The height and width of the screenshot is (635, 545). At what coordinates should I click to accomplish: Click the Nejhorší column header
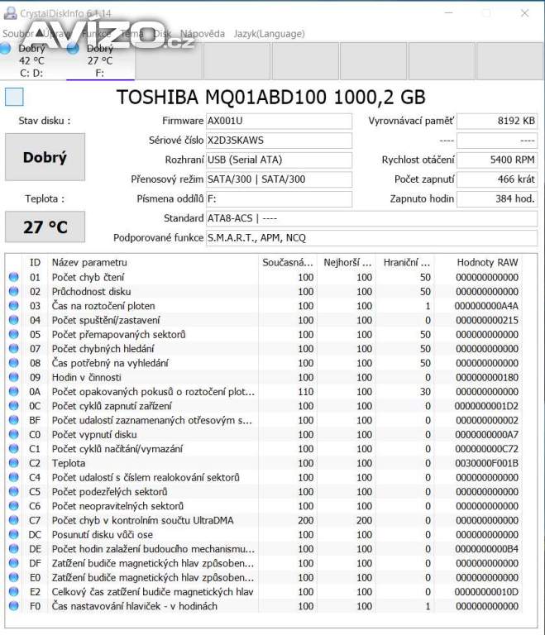click(347, 262)
